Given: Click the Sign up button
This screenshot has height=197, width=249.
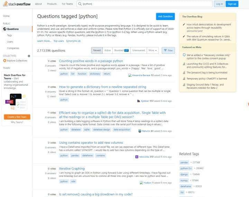Looking at the screenshot, I should click(232, 4).
